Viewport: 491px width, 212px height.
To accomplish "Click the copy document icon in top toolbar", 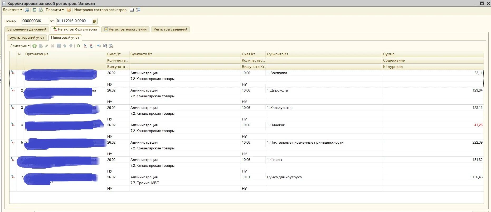I will (41, 10).
